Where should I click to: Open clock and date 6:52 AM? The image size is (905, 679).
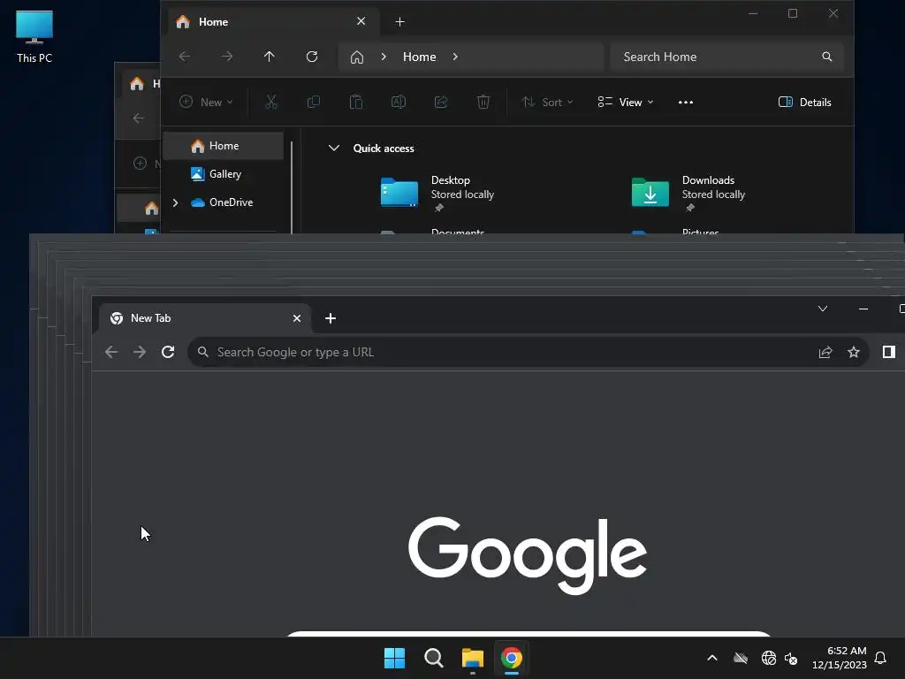click(840, 658)
